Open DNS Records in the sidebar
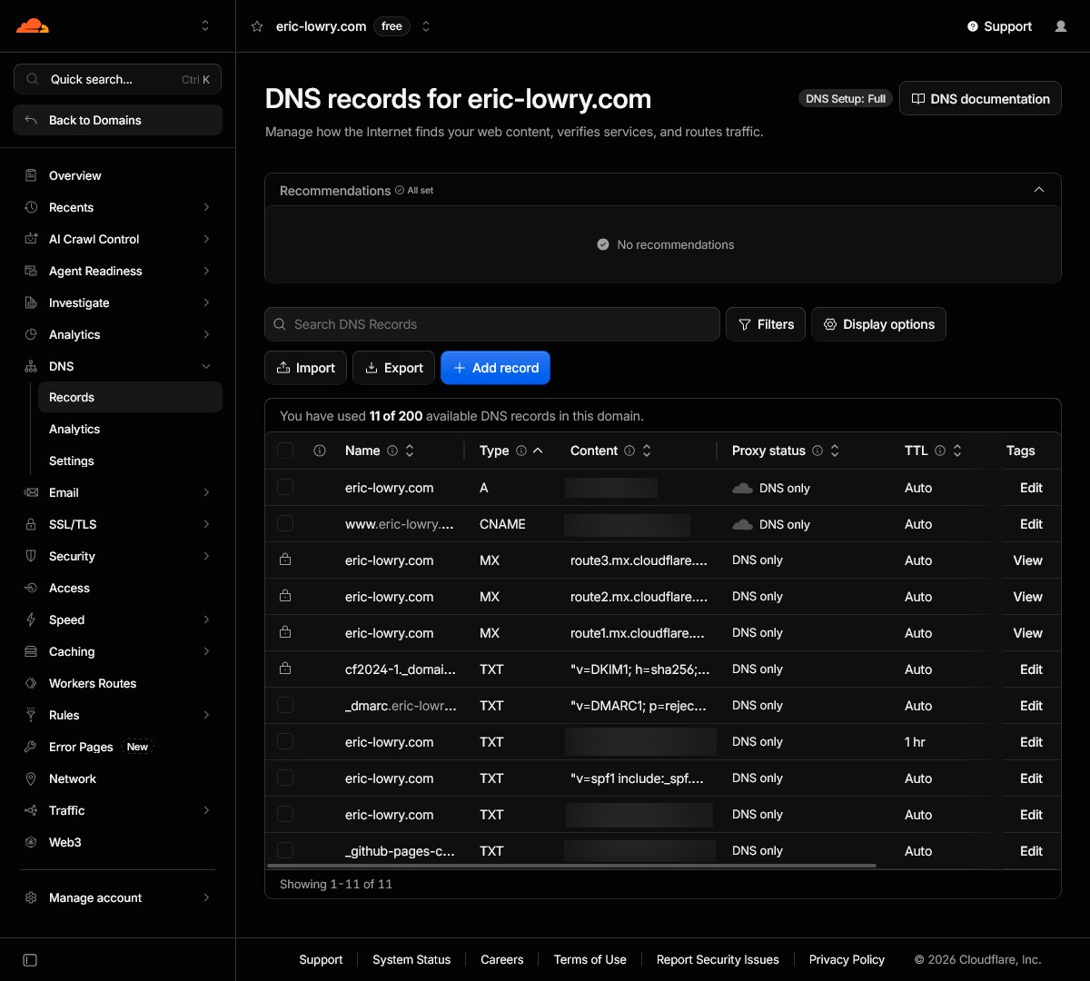 (x=130, y=397)
